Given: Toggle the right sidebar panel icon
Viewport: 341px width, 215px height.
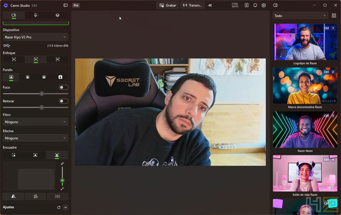Looking at the screenshot, I should click(x=275, y=5).
